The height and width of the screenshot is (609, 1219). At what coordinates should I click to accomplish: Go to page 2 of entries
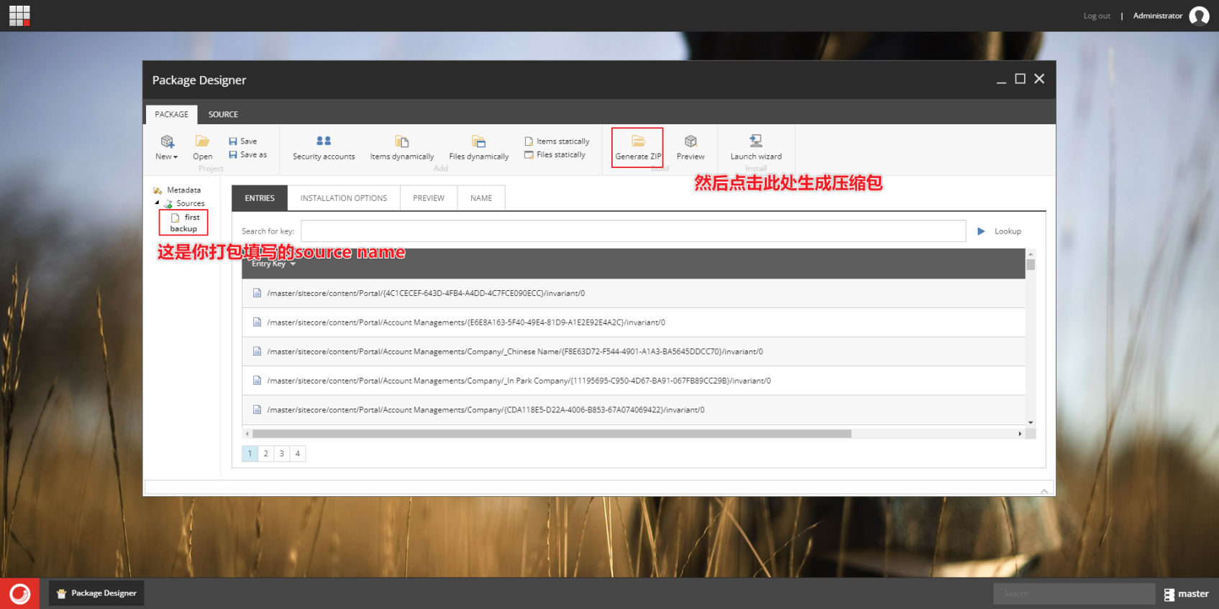click(265, 454)
